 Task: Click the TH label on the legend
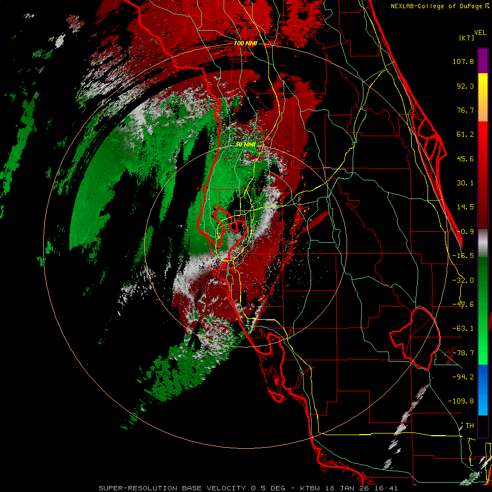click(470, 425)
